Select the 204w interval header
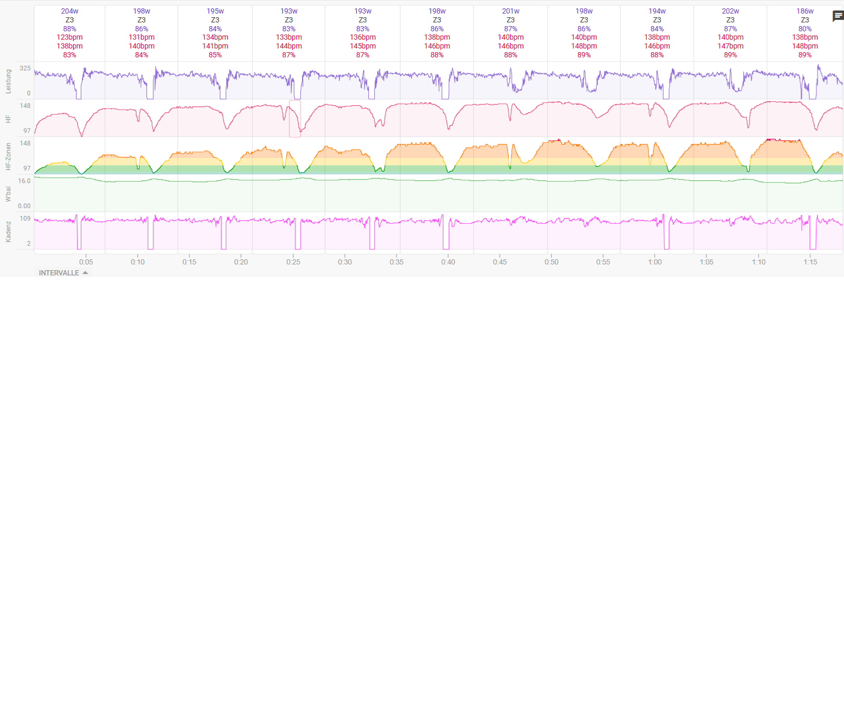The image size is (844, 724). (69, 11)
